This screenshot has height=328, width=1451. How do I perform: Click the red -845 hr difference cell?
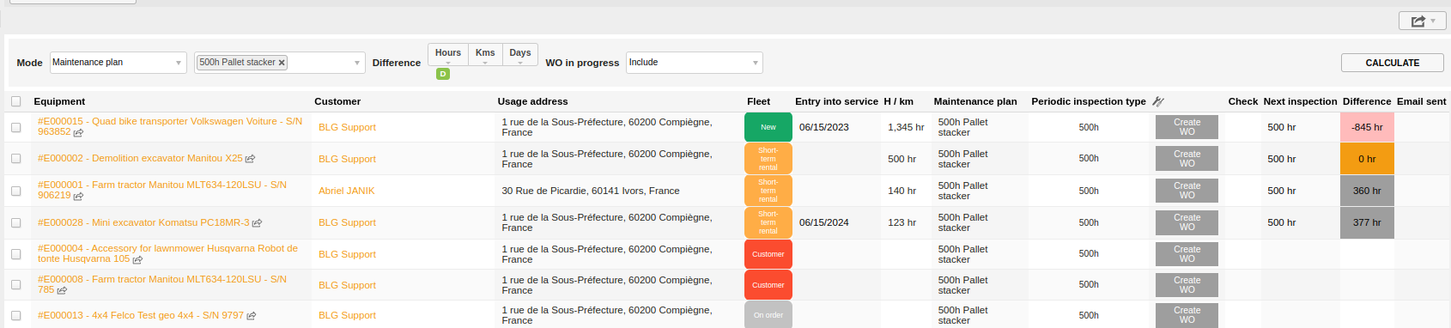1367,127
